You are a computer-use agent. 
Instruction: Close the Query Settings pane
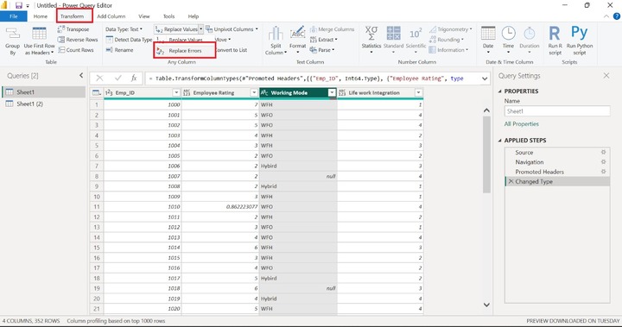(x=606, y=75)
